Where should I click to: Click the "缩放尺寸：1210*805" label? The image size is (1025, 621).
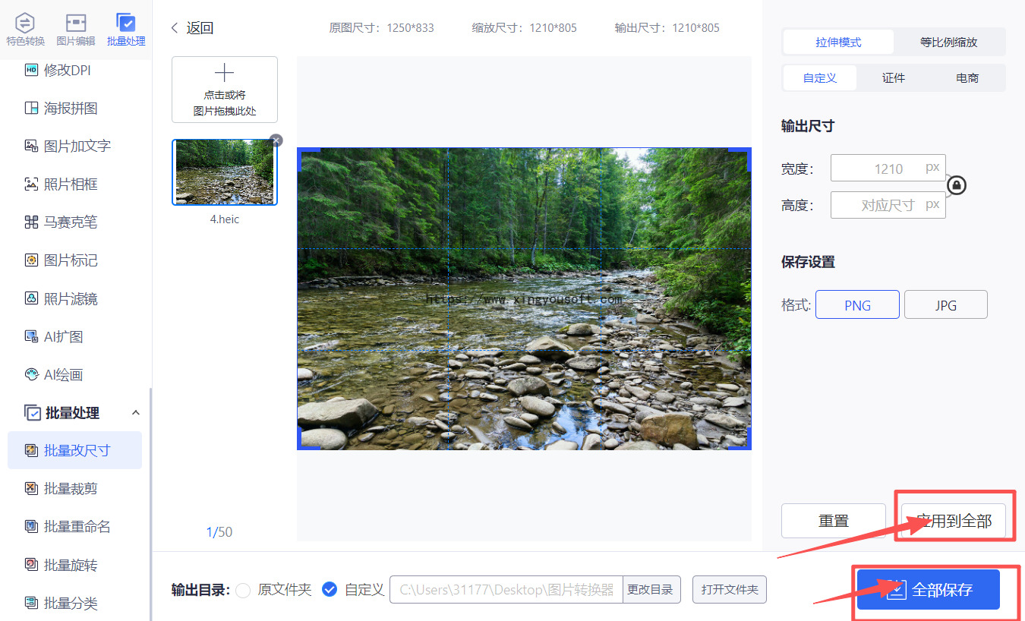tap(524, 28)
